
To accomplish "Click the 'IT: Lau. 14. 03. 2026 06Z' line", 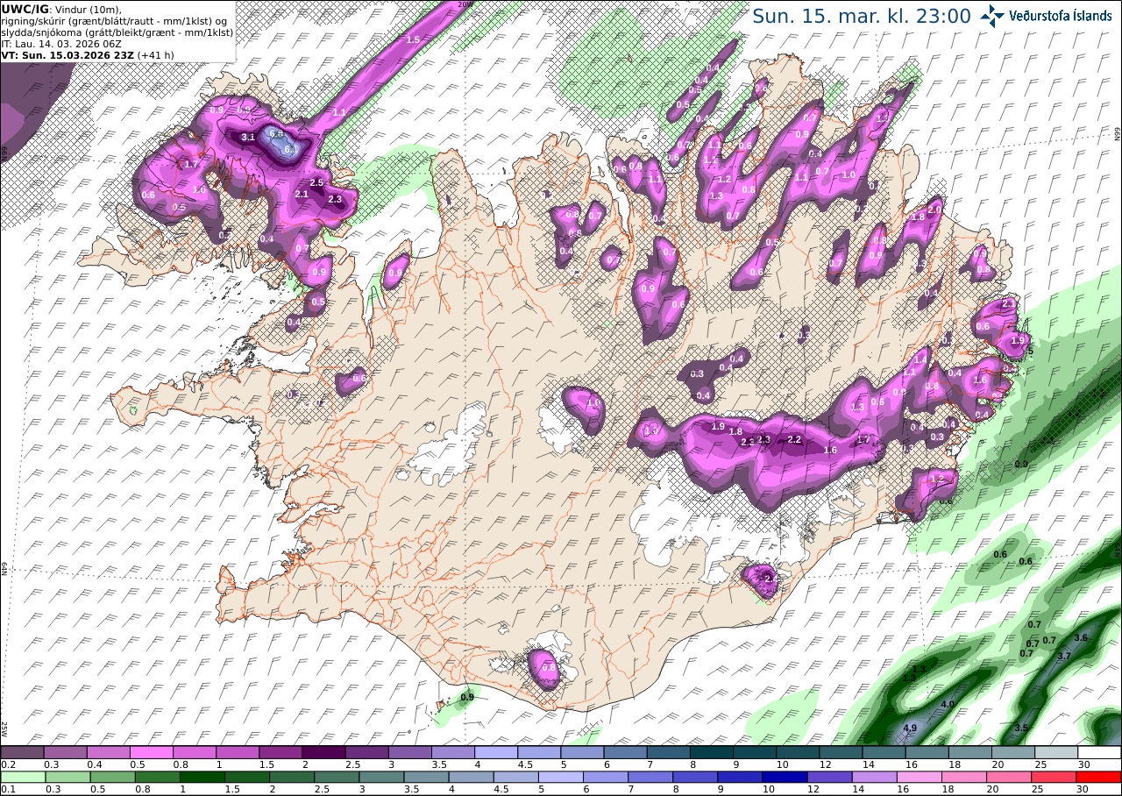I will pos(61,43).
